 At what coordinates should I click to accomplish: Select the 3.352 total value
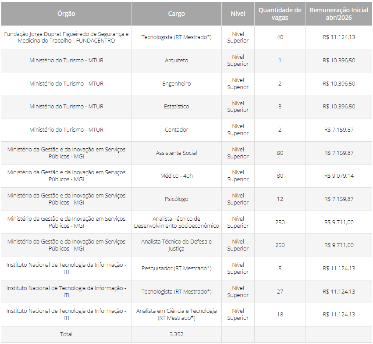176,334
